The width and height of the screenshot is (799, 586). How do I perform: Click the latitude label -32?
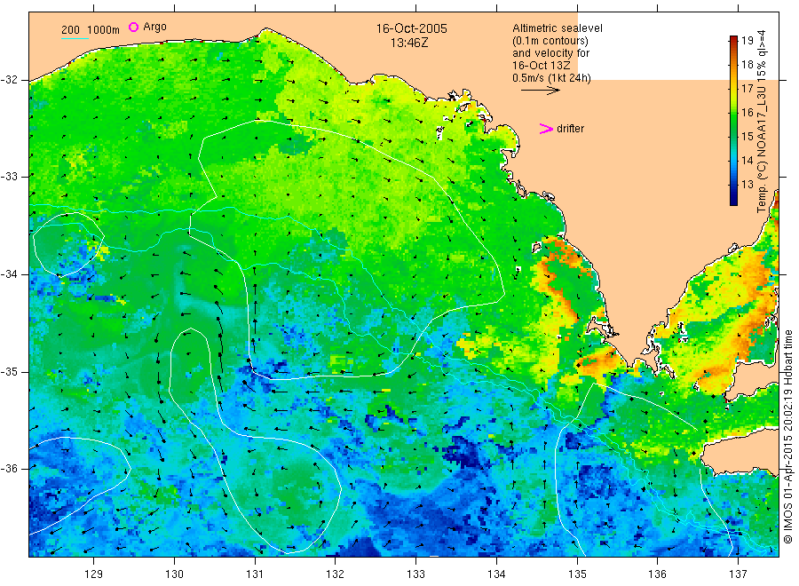tap(9, 80)
